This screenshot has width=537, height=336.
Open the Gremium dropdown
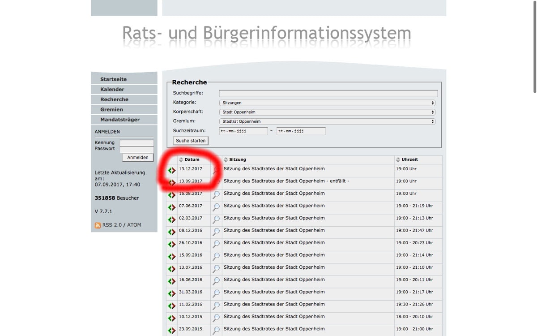tap(327, 121)
